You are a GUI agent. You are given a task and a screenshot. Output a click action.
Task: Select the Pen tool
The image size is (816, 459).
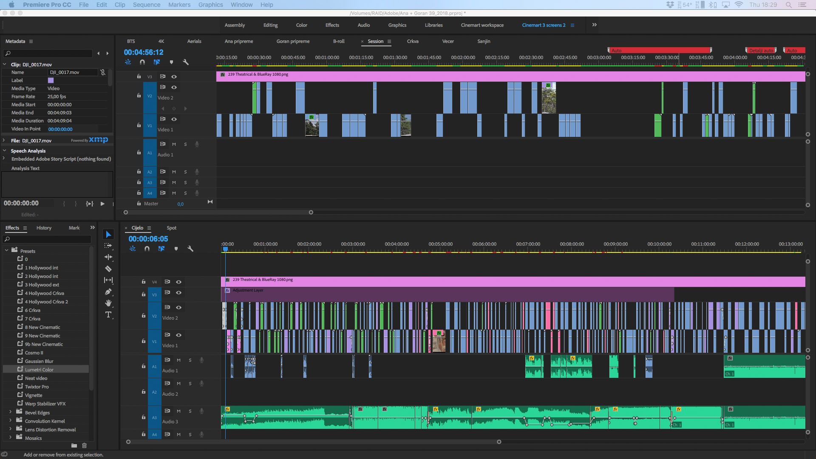click(x=108, y=292)
